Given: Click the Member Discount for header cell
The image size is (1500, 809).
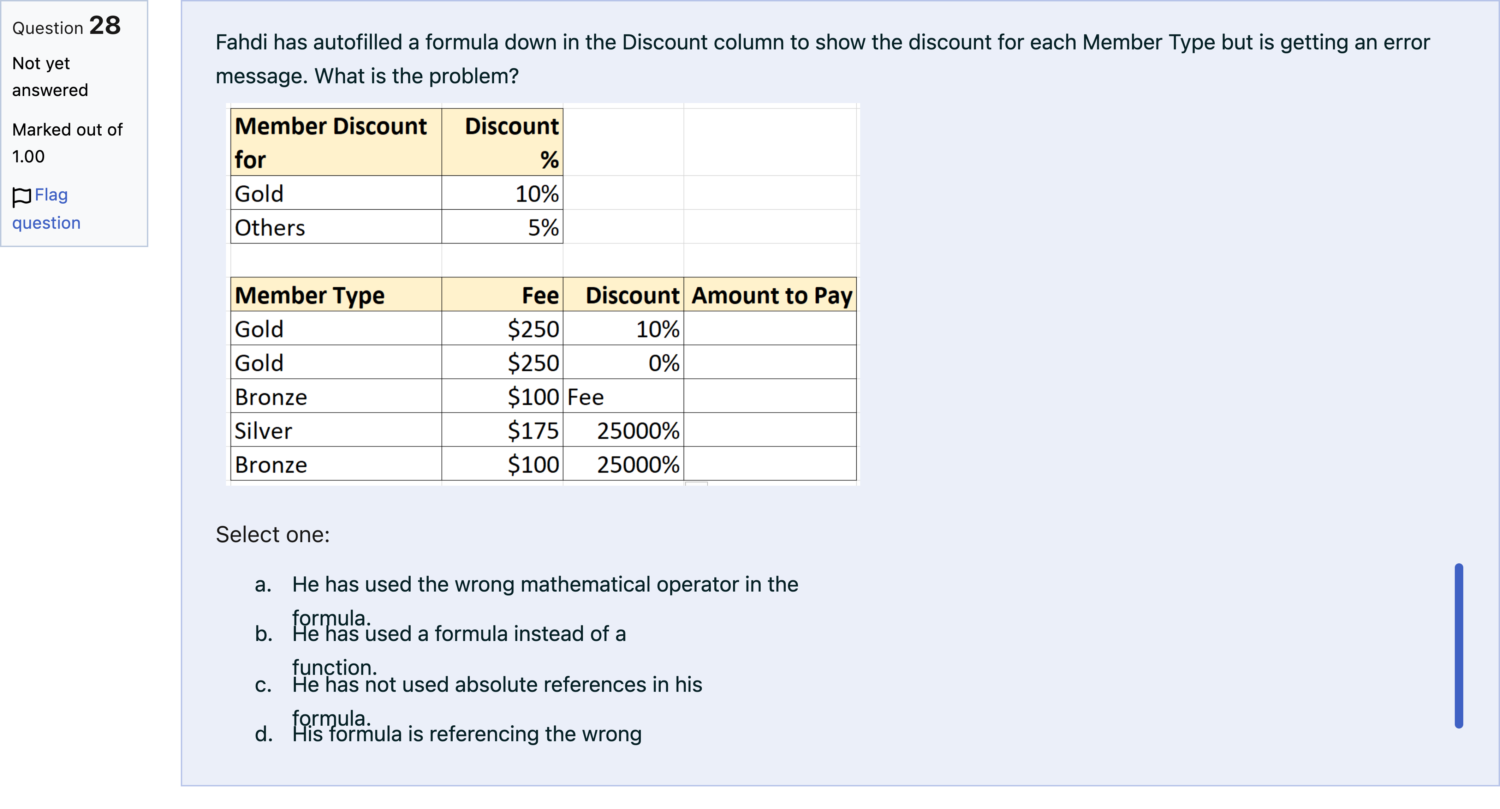Looking at the screenshot, I should click(336, 142).
